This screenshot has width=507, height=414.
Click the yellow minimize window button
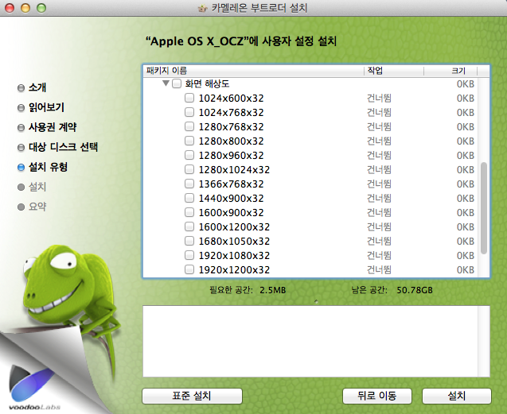click(x=25, y=8)
